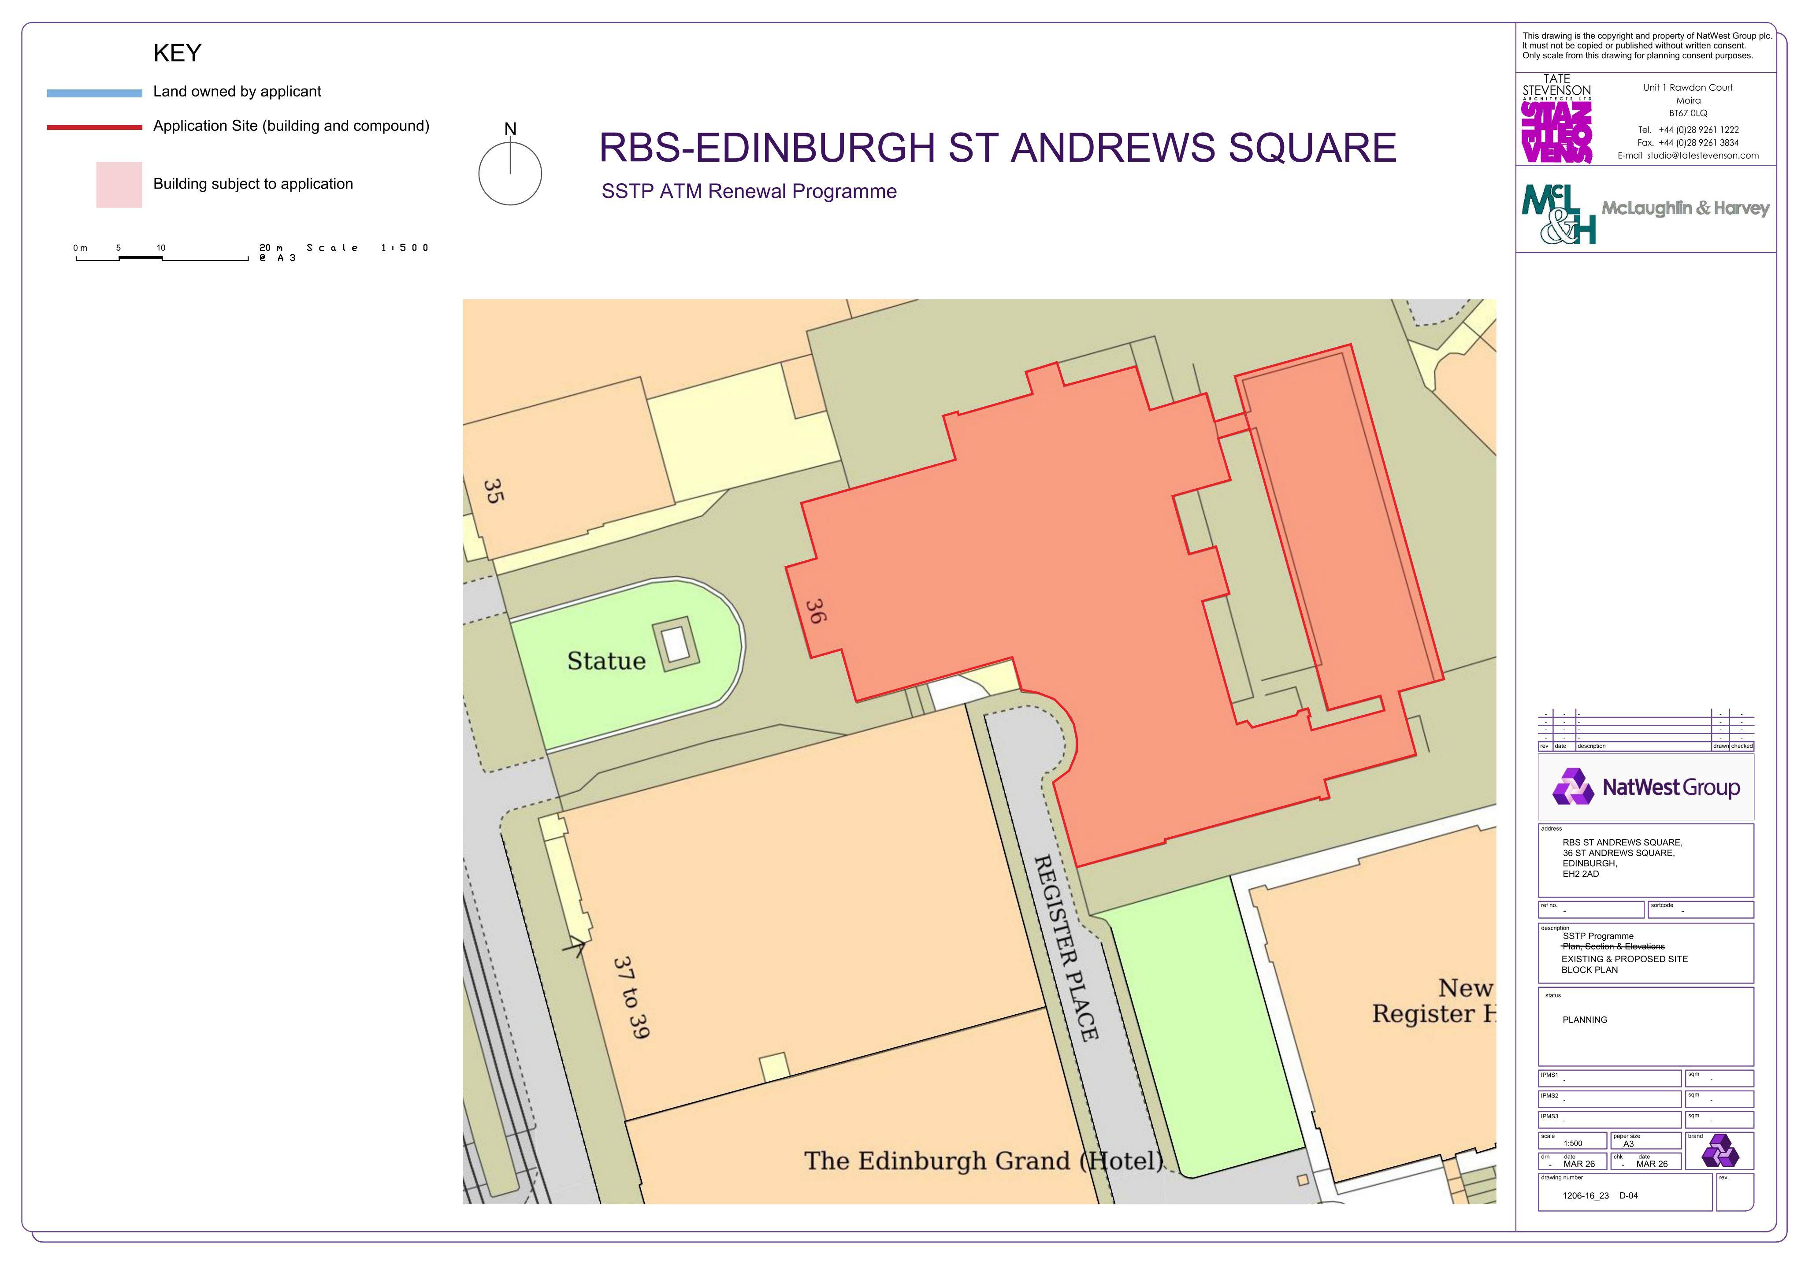The width and height of the screenshot is (1805, 1276).
Task: Click the fax number '+44 (0)28 9261 3834'
Action: [x=1699, y=143]
